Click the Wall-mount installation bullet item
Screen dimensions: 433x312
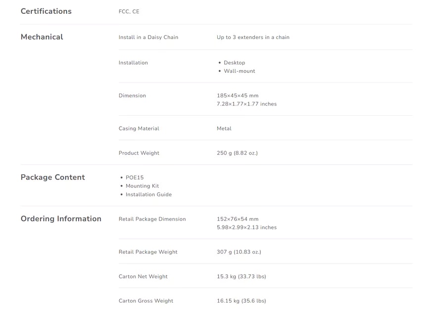pyautogui.click(x=240, y=71)
